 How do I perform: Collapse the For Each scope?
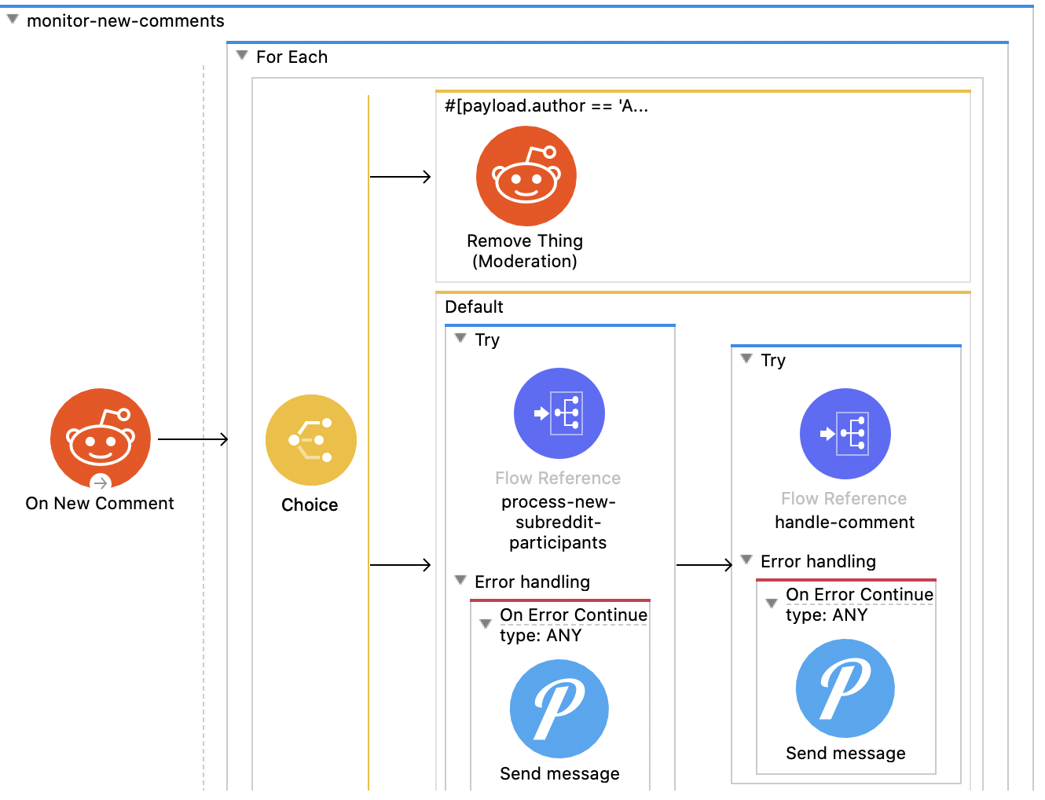242,56
